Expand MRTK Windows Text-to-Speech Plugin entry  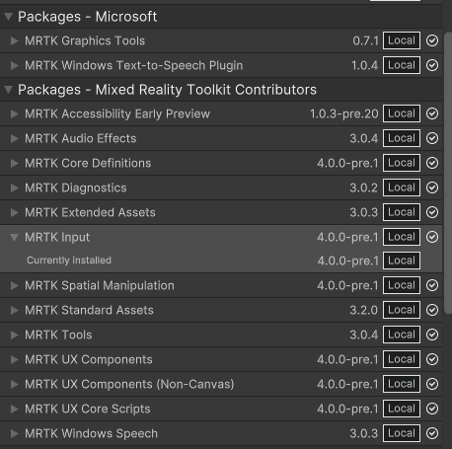click(x=15, y=65)
